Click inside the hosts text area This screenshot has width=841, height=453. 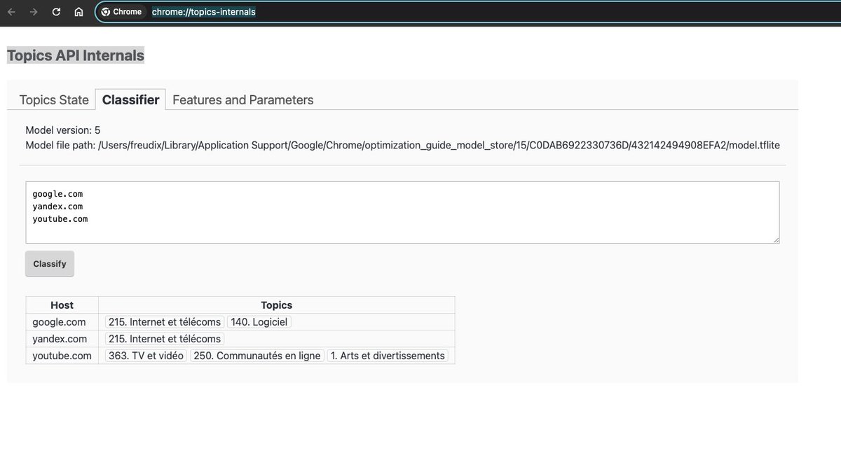click(402, 213)
